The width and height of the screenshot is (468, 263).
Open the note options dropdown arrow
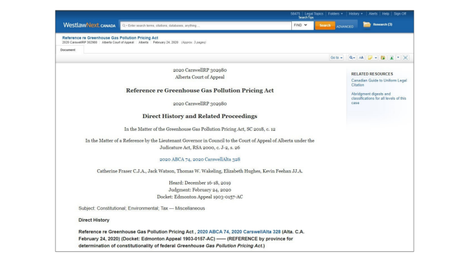(x=376, y=58)
